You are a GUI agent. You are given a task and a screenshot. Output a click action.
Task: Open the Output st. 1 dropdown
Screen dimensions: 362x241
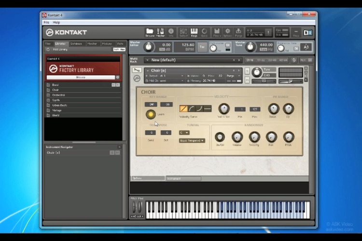point(165,76)
